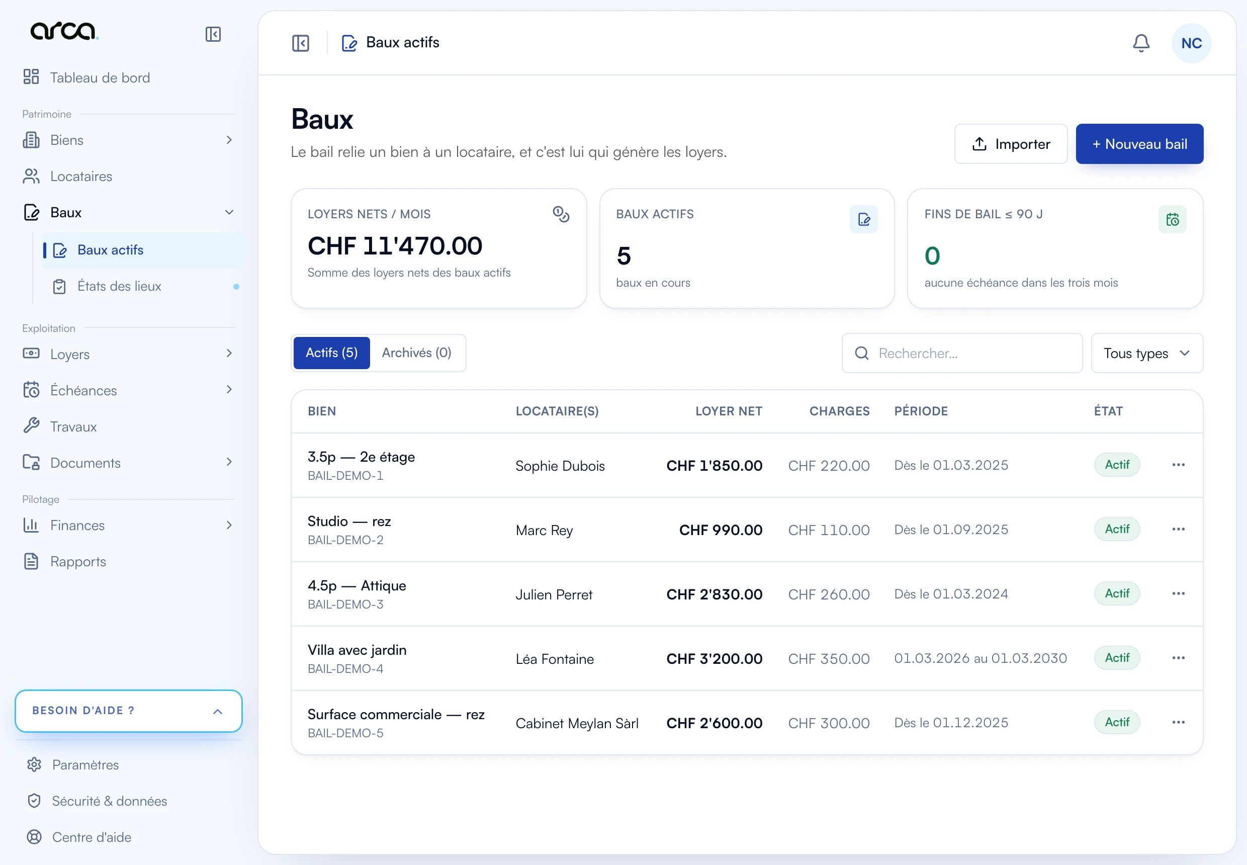Open NC user avatar menu
Viewport: 1247px width, 865px height.
pos(1191,43)
